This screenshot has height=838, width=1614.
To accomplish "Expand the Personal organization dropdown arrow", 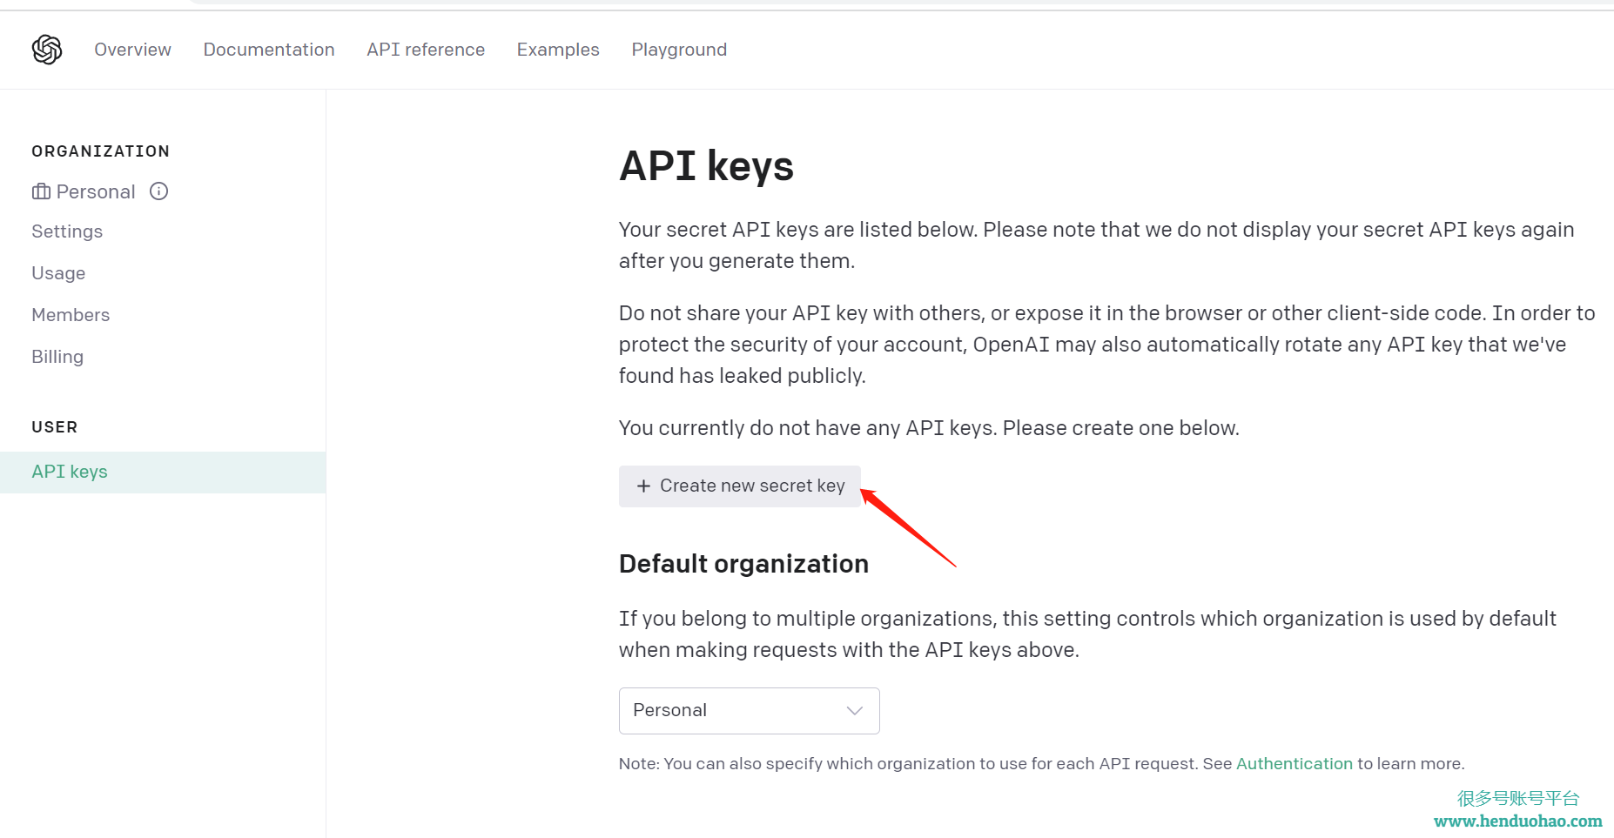I will pos(854,711).
